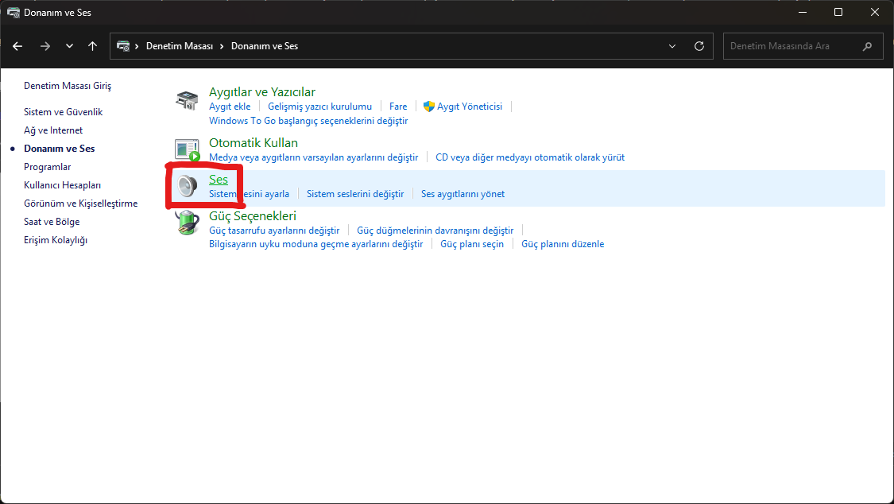The image size is (894, 504).
Task: Click the AutoPlay (Otomatik Kullan) icon
Action: (x=187, y=150)
